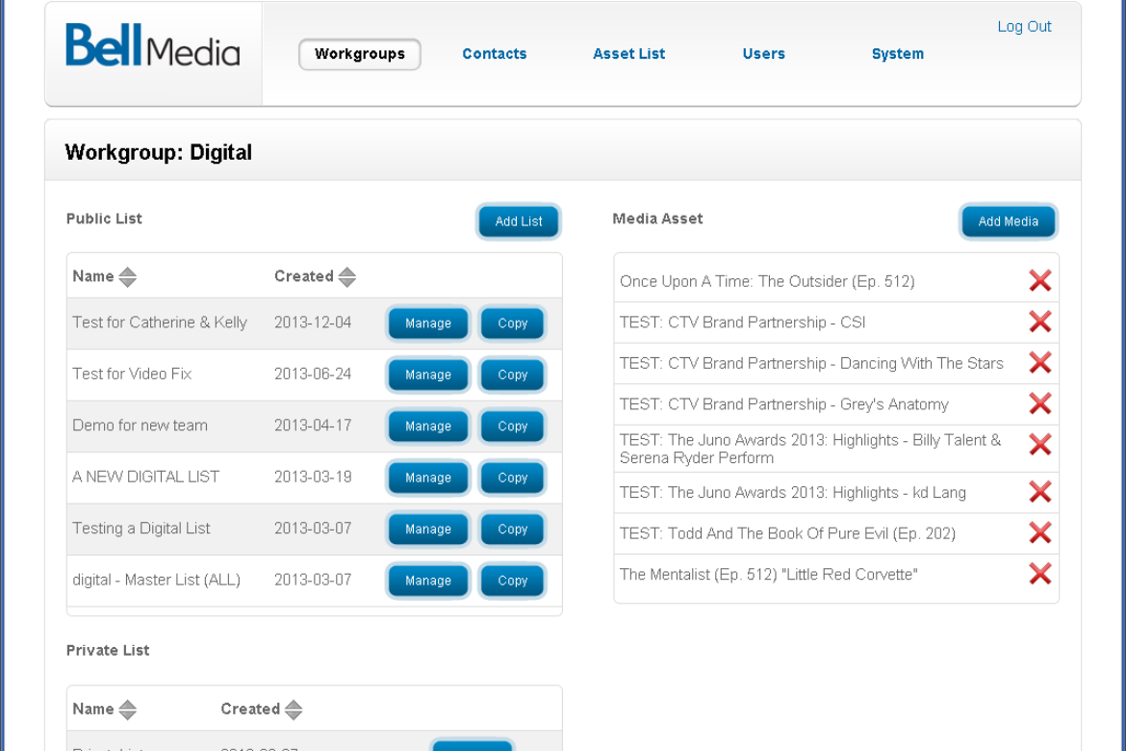This screenshot has height=751, width=1126.
Task: Select the Dancing With The Stars asset title
Action: click(811, 364)
